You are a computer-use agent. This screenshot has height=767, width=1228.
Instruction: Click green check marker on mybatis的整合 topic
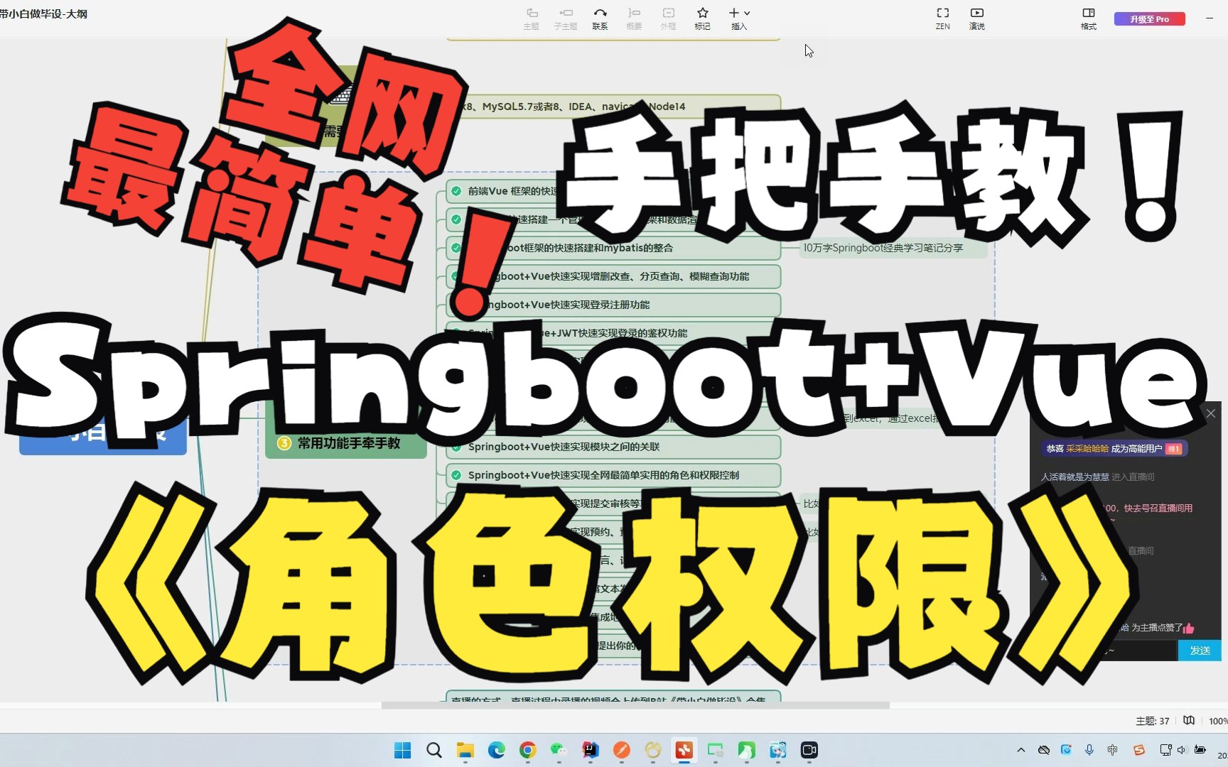pyautogui.click(x=456, y=248)
